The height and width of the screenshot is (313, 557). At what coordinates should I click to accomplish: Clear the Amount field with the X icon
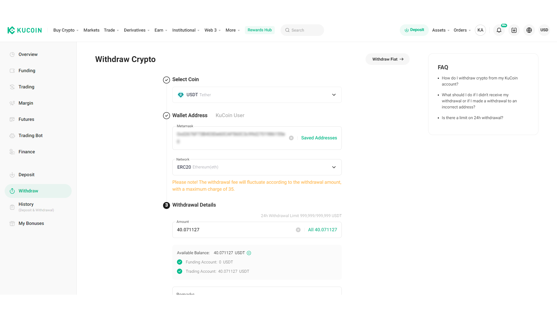pyautogui.click(x=298, y=230)
